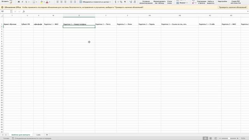Image resolution: width=249 pixels, height=140 pixels.
Task: Align text to the left
Action: [58, 2]
